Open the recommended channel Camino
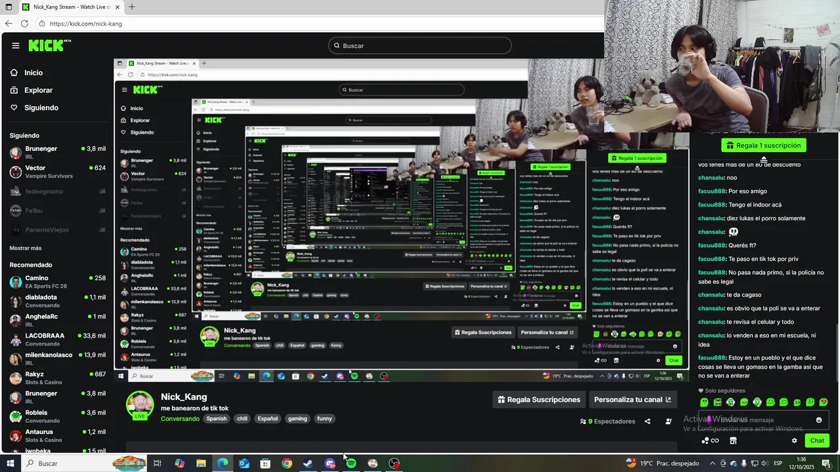 (x=58, y=282)
